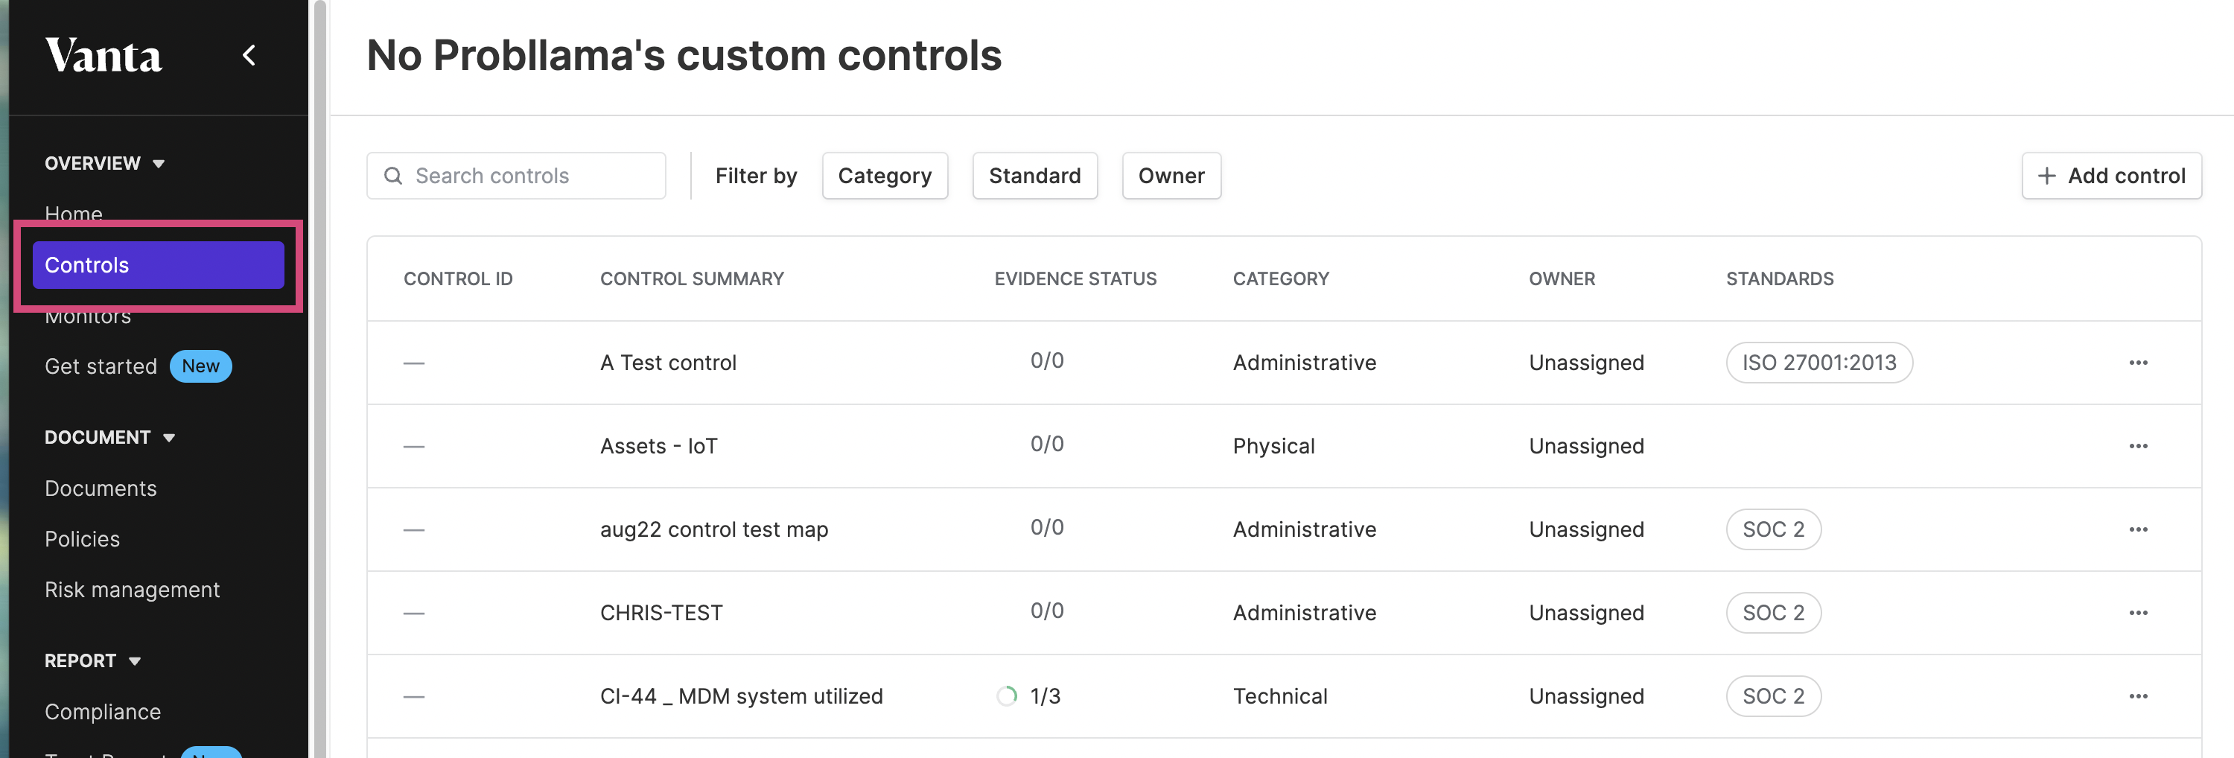Click CATEGORY column header
Screen dimensions: 2234x758
(x=1281, y=278)
